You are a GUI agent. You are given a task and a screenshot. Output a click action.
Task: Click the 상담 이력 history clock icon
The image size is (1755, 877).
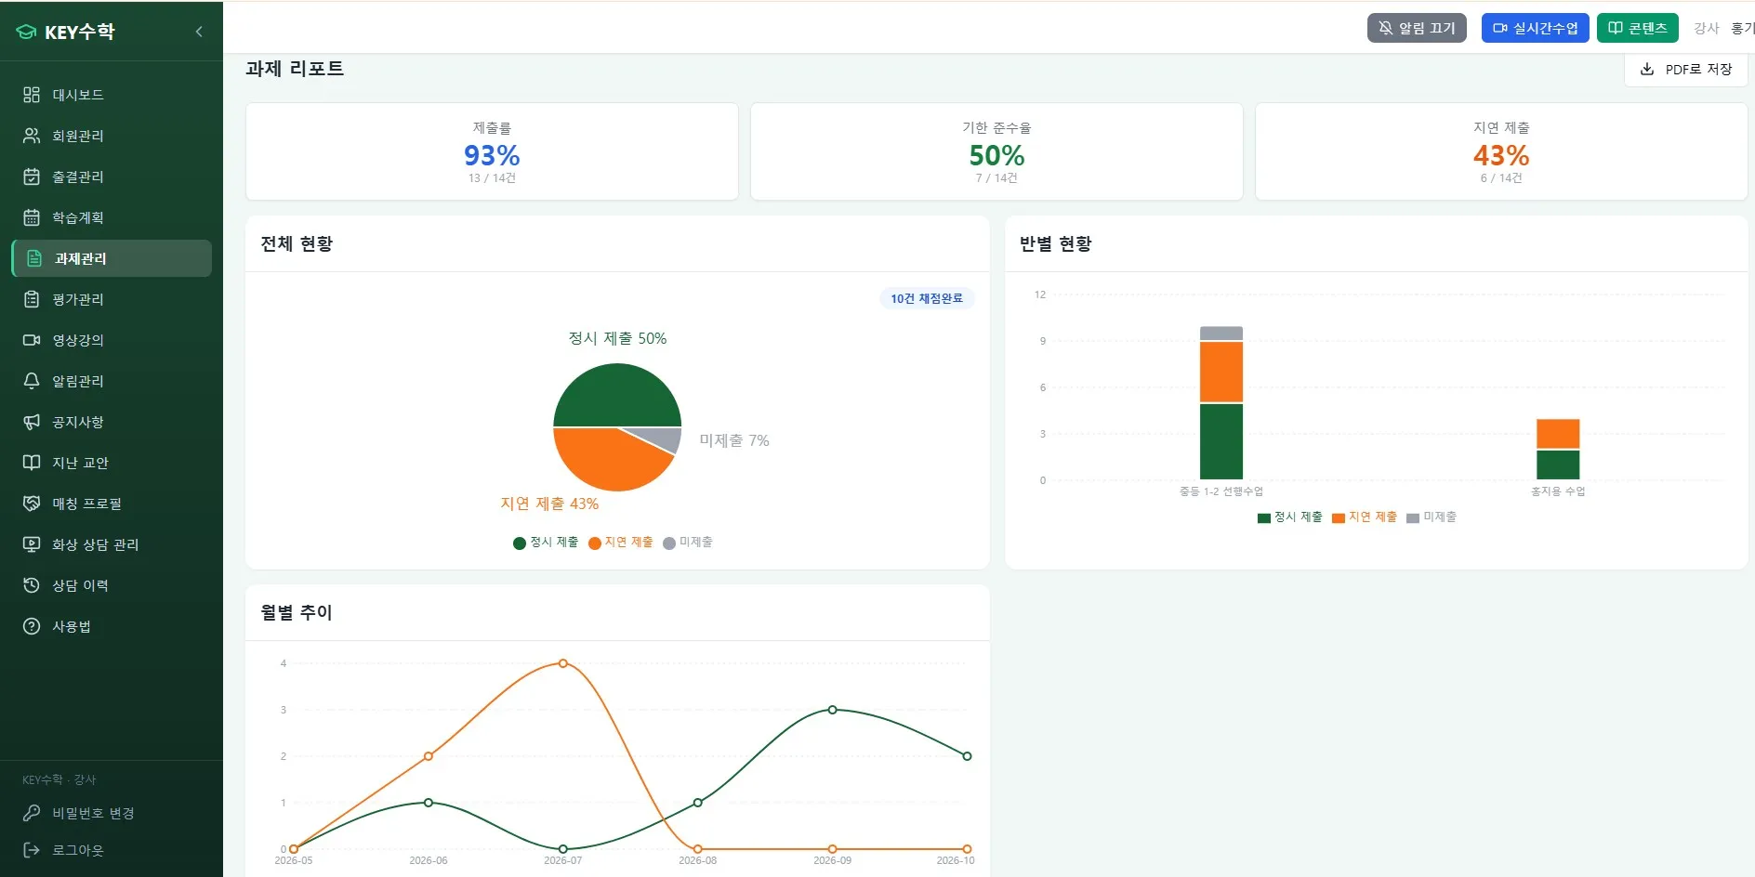pyautogui.click(x=32, y=585)
